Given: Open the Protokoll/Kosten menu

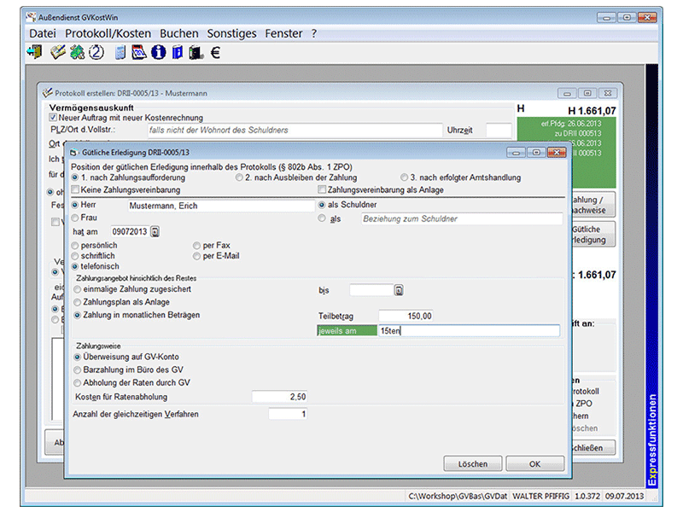Looking at the screenshot, I should (108, 33).
